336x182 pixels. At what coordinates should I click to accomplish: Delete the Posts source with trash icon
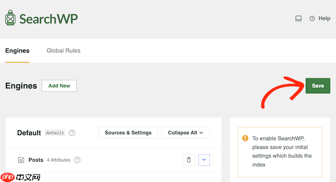[189, 160]
